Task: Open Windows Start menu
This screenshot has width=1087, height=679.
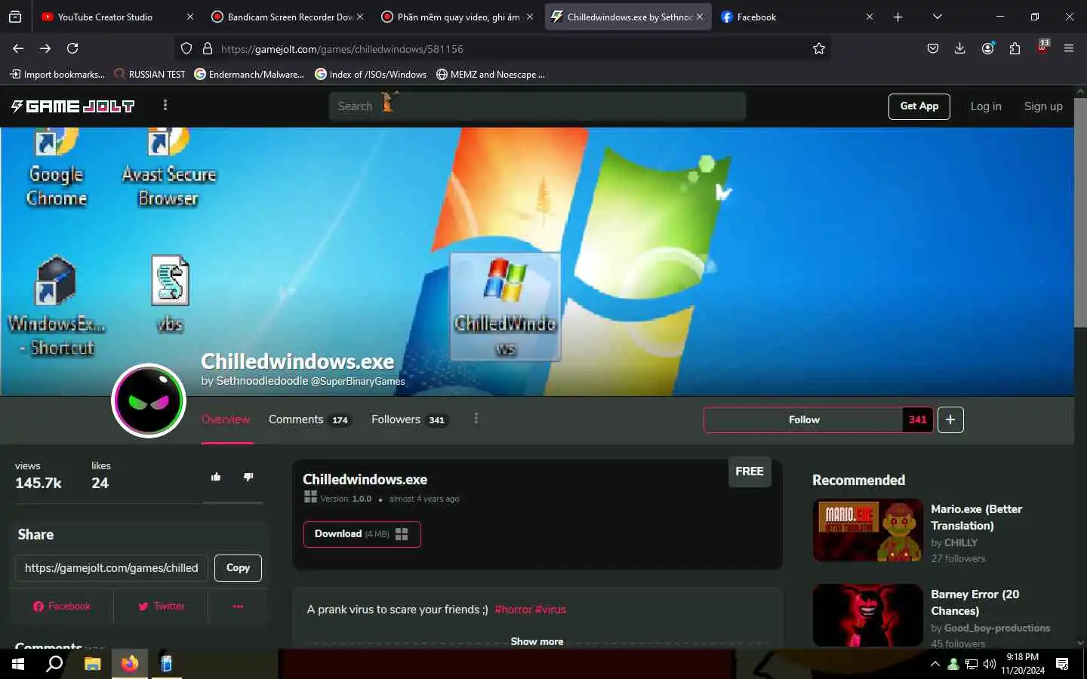Action: [x=18, y=664]
